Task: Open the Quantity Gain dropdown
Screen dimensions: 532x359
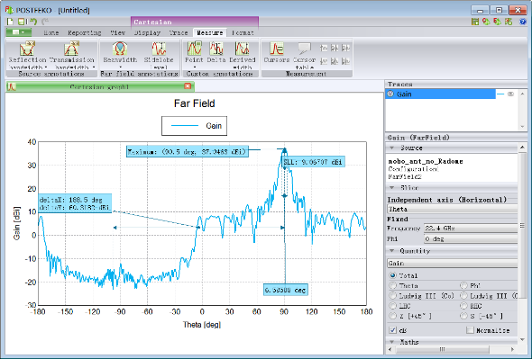Action: tap(453, 263)
